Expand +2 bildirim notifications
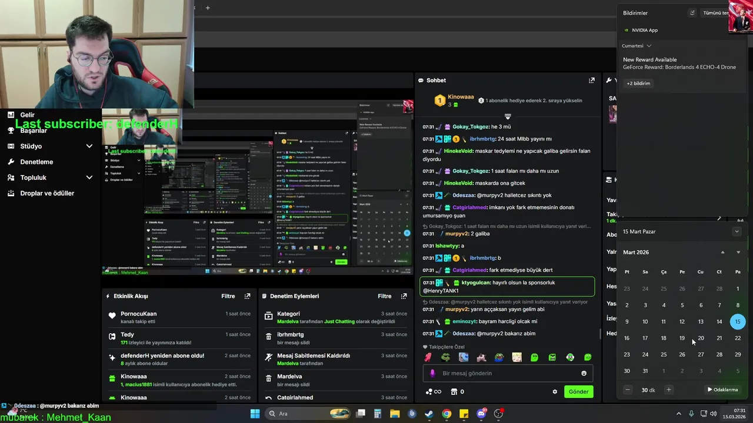This screenshot has height=423, width=753. tap(638, 83)
